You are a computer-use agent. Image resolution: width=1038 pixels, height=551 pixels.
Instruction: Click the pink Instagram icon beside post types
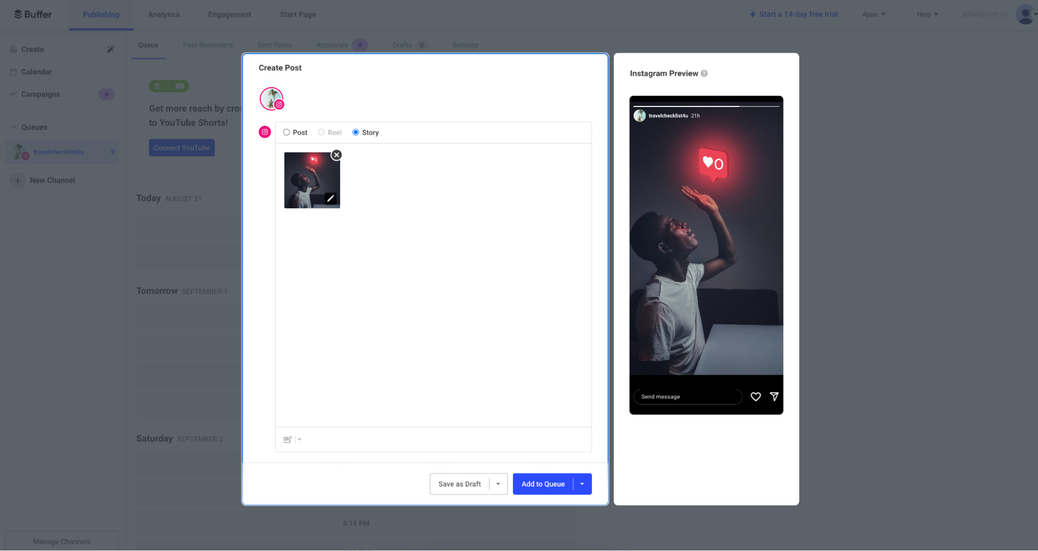point(265,132)
